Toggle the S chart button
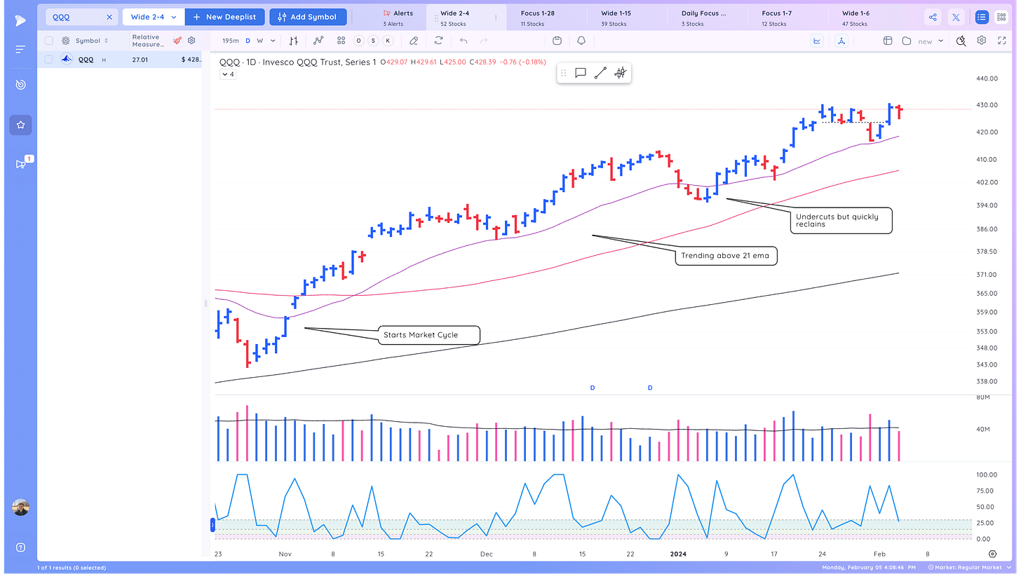 pos(373,41)
